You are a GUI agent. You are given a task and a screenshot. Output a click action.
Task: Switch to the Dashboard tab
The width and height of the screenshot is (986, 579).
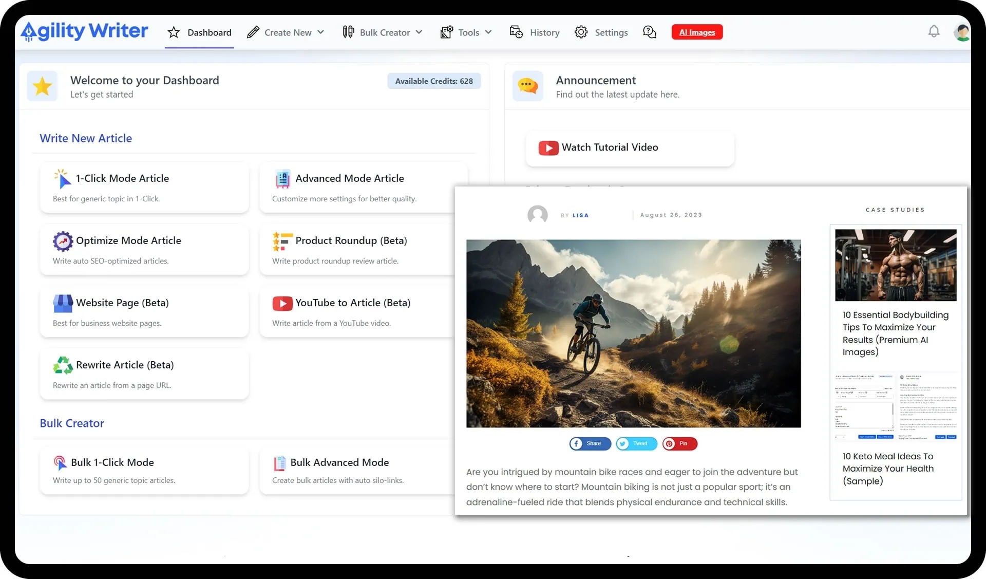click(199, 32)
